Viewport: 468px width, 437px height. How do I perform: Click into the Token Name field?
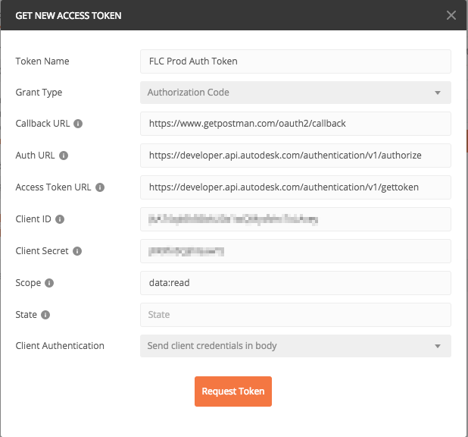295,61
